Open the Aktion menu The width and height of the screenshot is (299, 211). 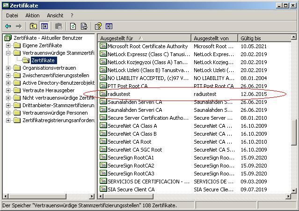(32, 15)
